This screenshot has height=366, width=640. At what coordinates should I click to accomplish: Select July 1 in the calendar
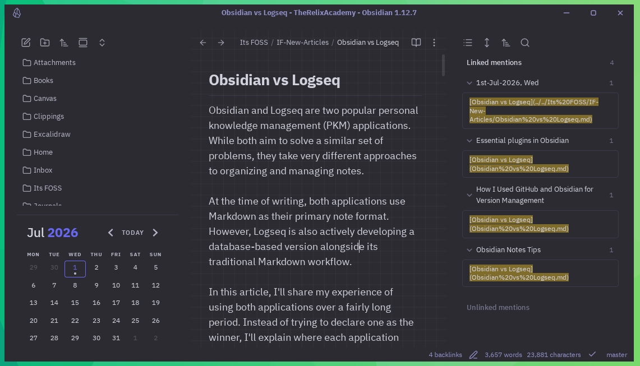point(75,268)
